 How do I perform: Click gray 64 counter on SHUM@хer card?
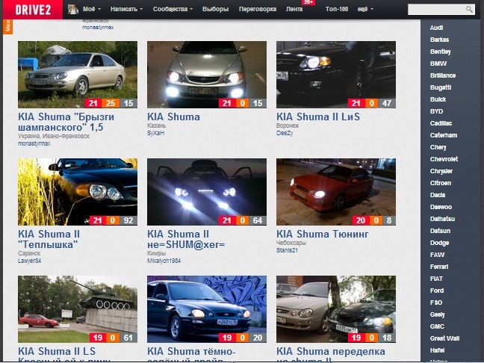(x=258, y=220)
